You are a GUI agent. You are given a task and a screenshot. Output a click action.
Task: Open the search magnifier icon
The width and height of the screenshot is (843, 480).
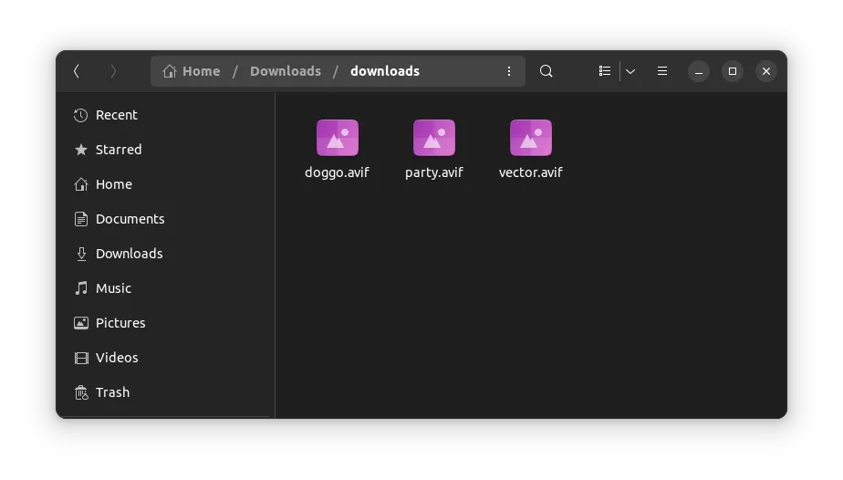(546, 71)
